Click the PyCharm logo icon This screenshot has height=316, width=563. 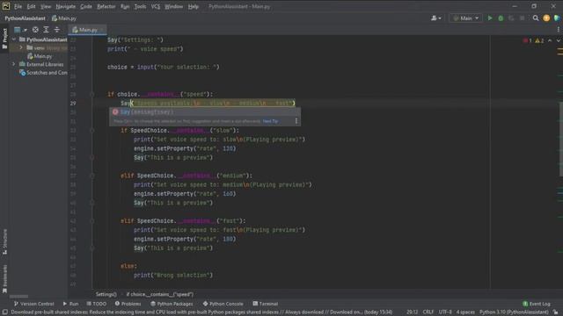click(6, 6)
